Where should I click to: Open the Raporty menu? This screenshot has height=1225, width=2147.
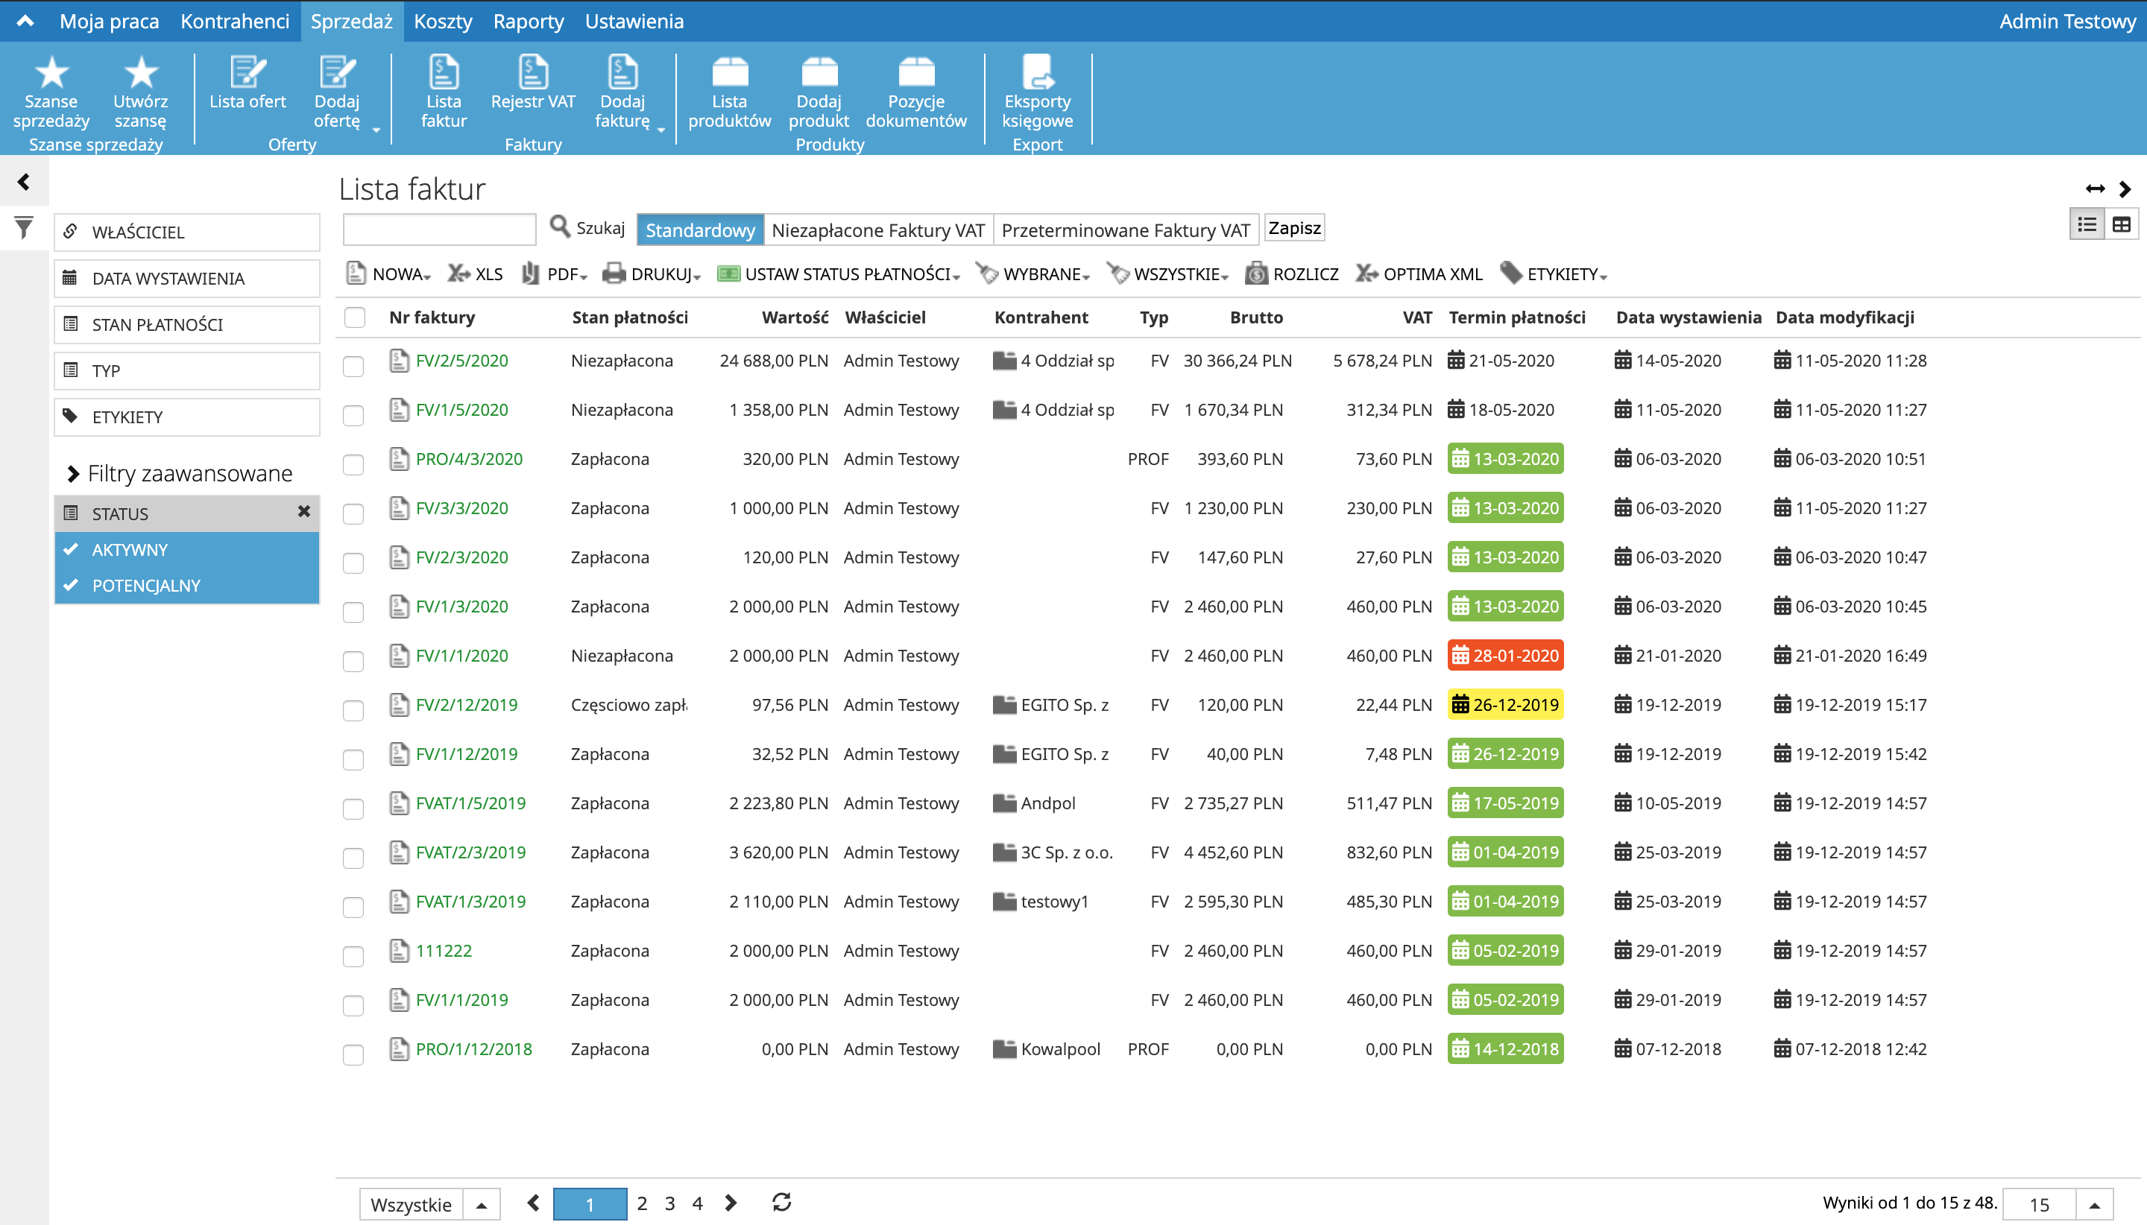(x=529, y=21)
